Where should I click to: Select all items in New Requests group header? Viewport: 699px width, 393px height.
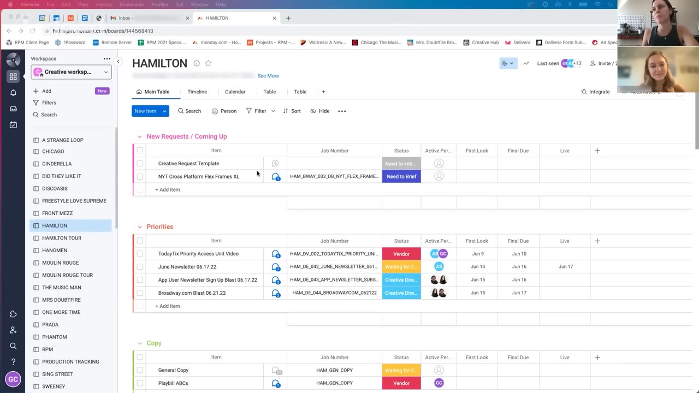pos(140,150)
